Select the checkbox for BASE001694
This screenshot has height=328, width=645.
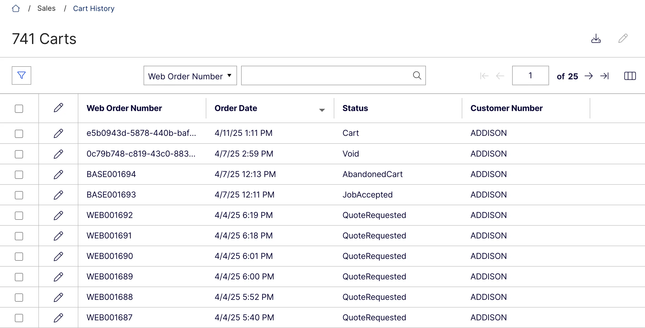[x=19, y=175]
